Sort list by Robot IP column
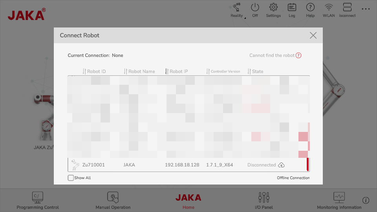Screen dimensions: 377x212 click(177, 71)
